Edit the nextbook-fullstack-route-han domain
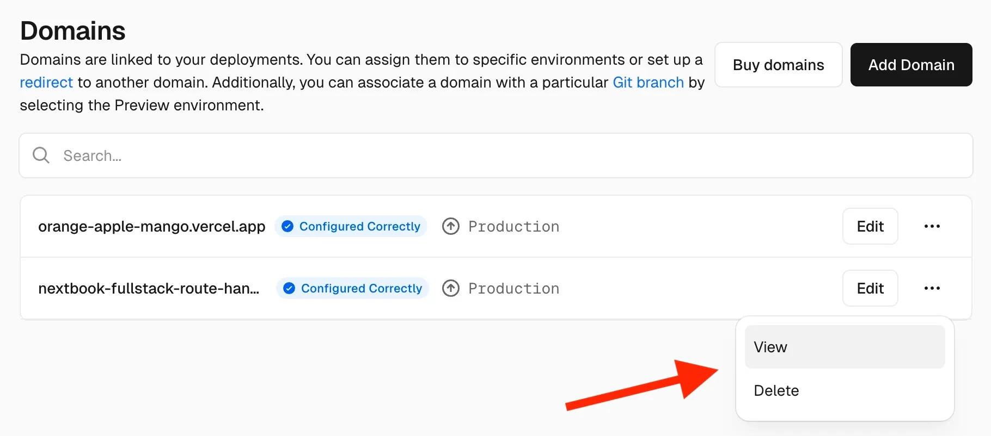The height and width of the screenshot is (436, 991). [x=870, y=288]
